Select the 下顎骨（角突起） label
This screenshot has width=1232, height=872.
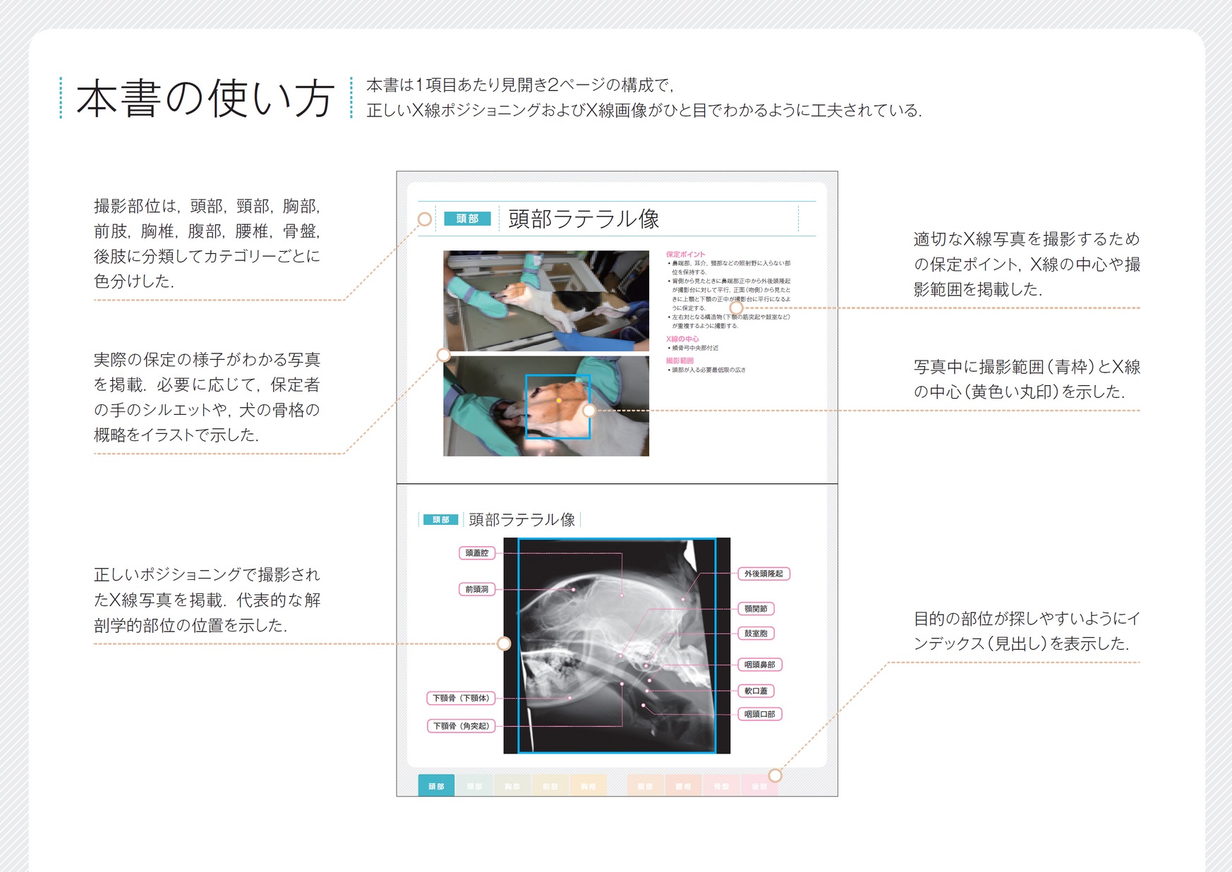(461, 726)
